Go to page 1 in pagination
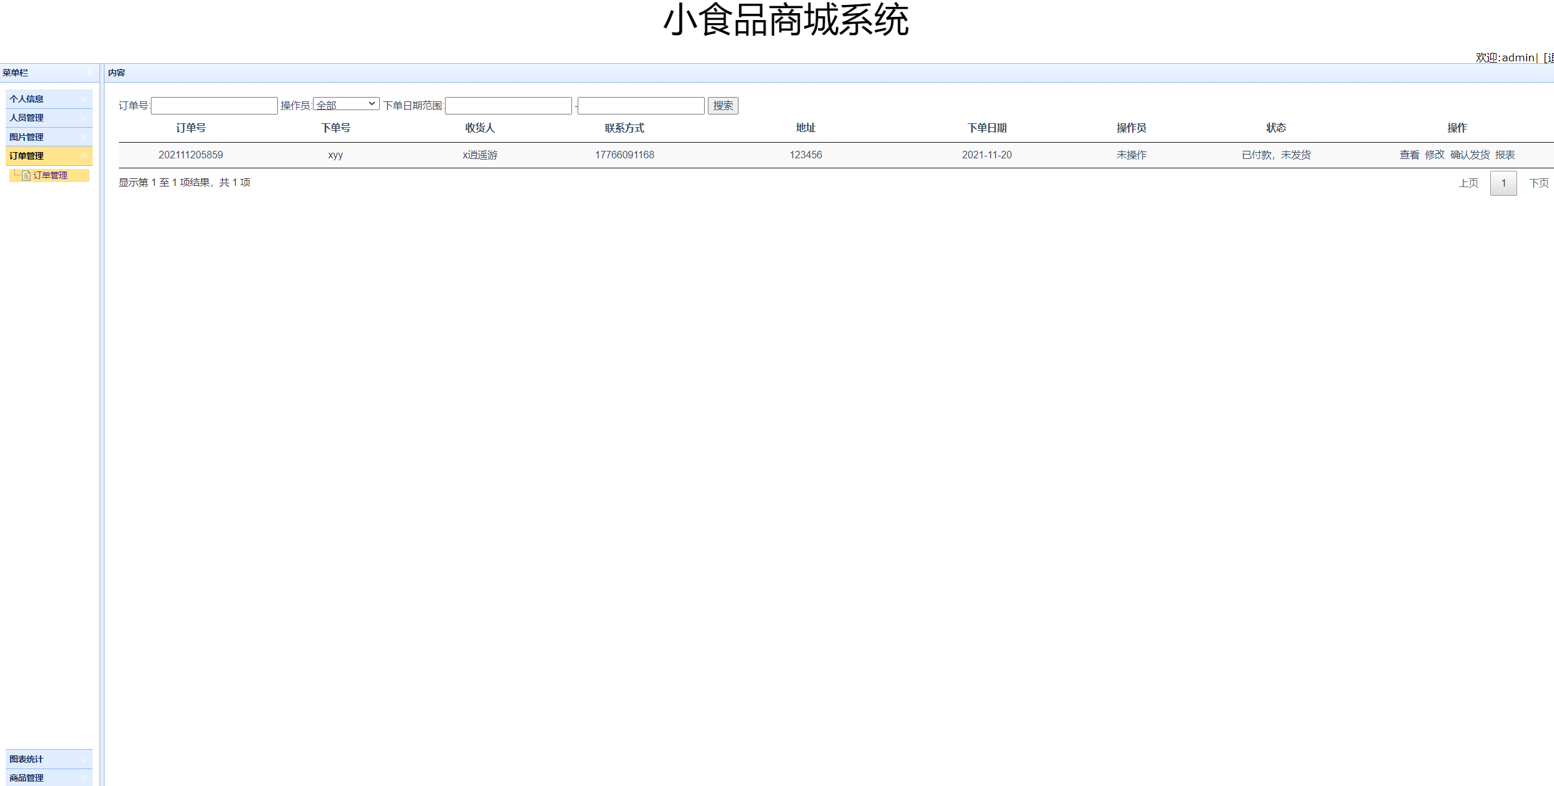1554x786 pixels. point(1503,183)
